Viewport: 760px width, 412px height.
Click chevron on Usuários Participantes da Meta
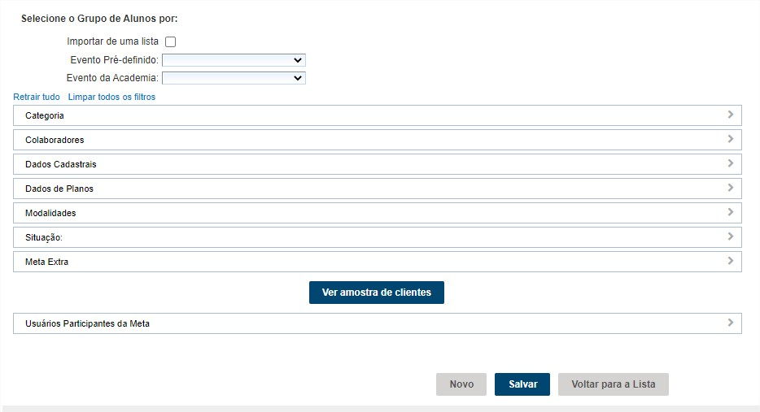(731, 323)
